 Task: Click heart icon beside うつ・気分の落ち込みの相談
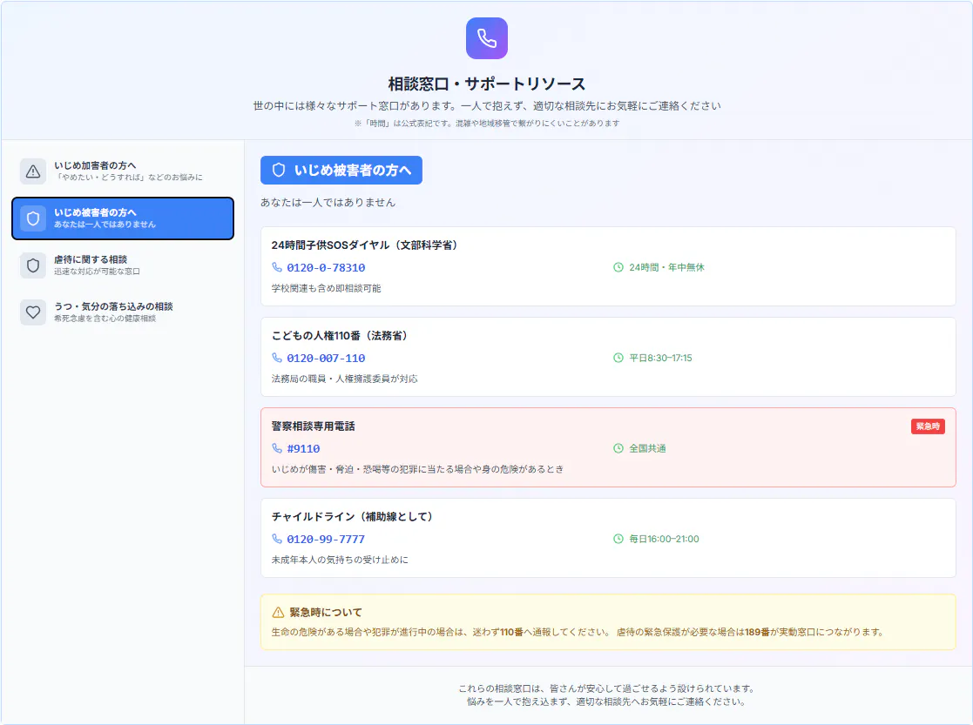(33, 312)
